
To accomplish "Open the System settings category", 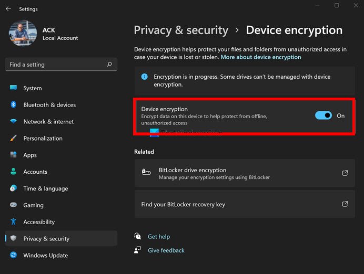I will pyautogui.click(x=33, y=88).
